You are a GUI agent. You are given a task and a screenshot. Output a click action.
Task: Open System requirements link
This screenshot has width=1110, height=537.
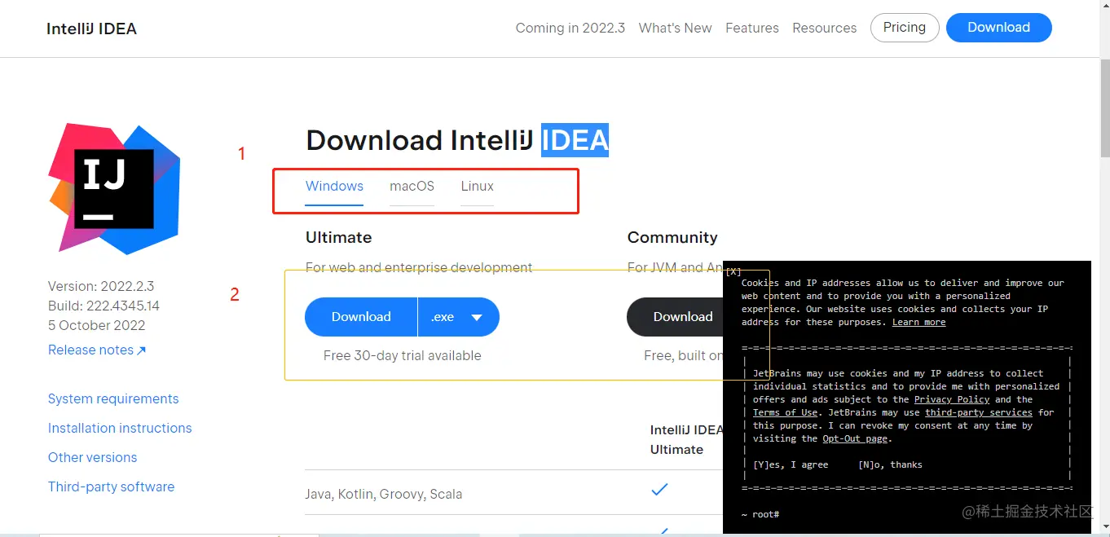pos(113,398)
